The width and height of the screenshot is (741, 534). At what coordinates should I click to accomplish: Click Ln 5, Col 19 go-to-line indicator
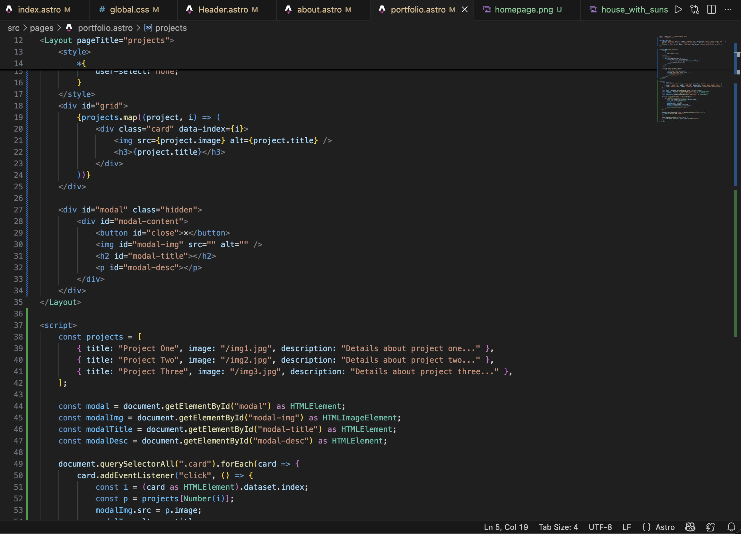tap(506, 527)
